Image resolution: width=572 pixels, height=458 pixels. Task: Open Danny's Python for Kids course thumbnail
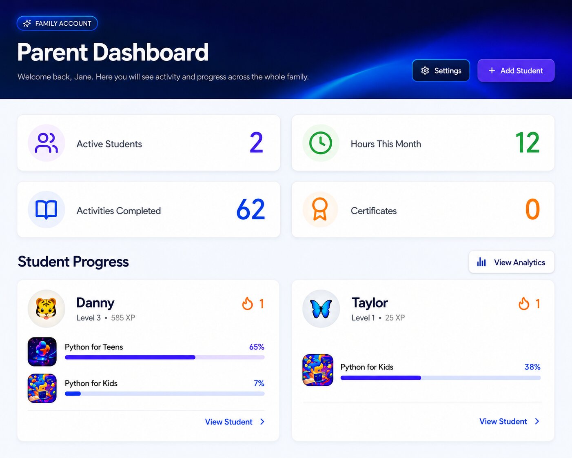[x=42, y=388]
